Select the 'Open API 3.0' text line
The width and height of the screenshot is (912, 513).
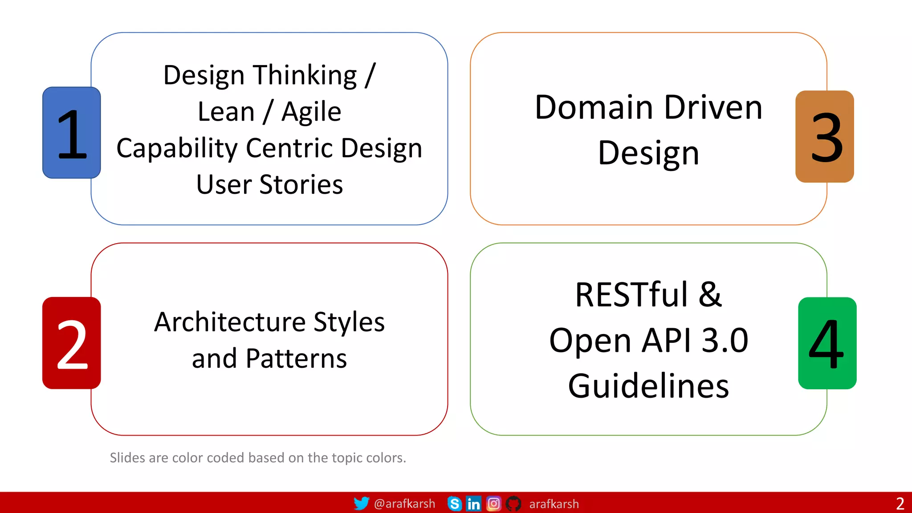coord(648,340)
